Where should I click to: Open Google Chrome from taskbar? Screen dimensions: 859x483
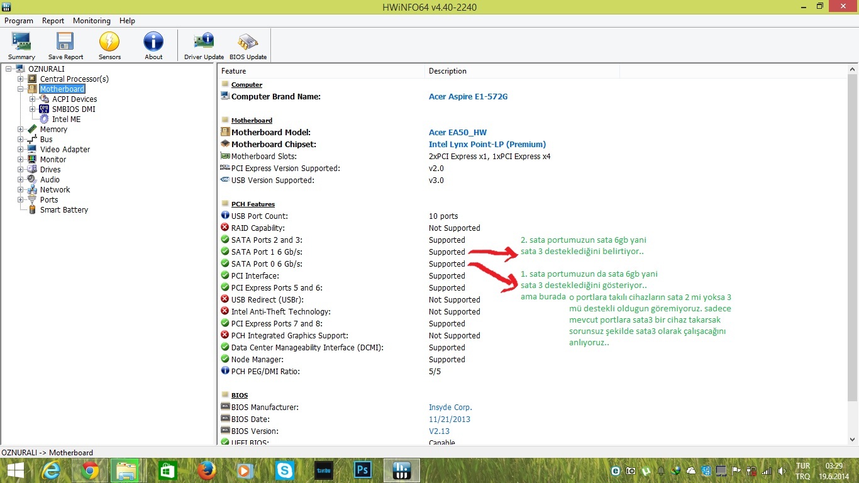90,470
